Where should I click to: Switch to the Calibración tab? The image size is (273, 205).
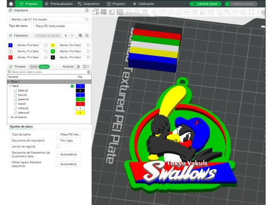tap(144, 4)
